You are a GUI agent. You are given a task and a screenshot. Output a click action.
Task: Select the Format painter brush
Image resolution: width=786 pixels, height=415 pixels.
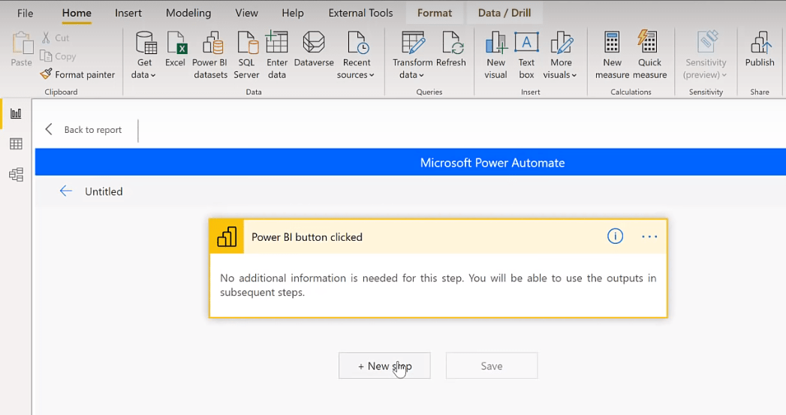[77, 75]
